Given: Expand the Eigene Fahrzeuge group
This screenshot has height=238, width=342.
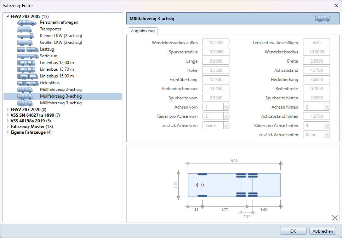Looking at the screenshot, I should (x=8, y=132).
